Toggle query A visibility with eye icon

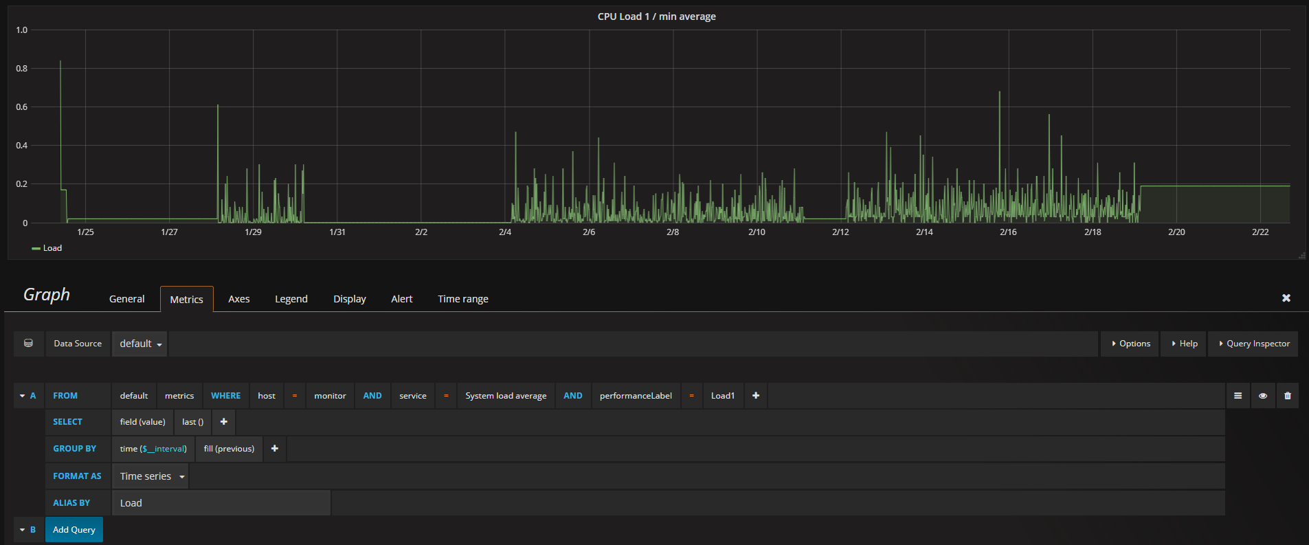point(1263,396)
